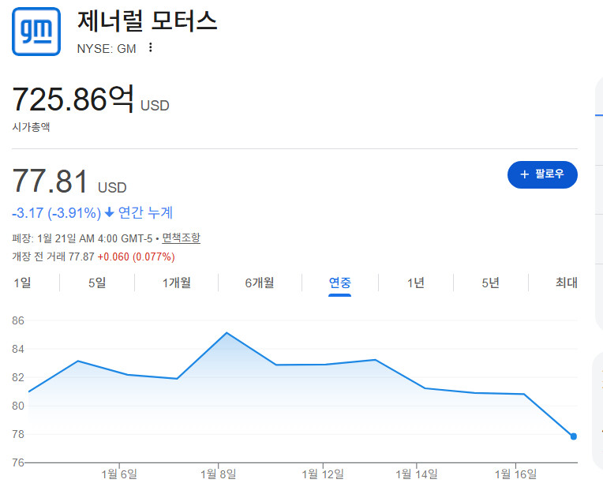Click the 개장 전 거래 77.87 text
The image size is (603, 483).
[x=53, y=256]
